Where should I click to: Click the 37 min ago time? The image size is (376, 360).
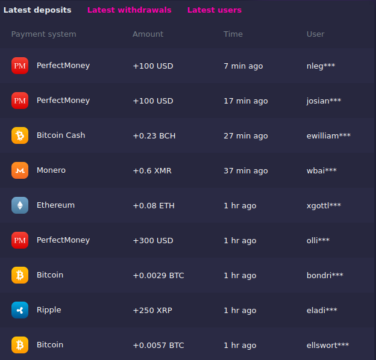(x=246, y=171)
